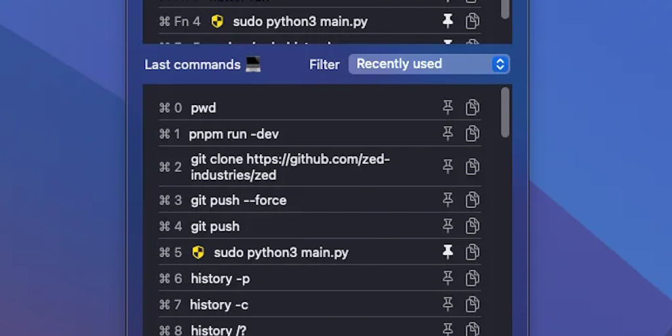Pin the pwd command

point(448,108)
